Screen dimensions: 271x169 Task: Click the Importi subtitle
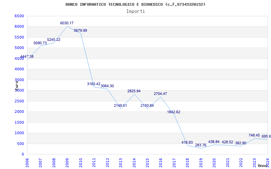[135, 11]
